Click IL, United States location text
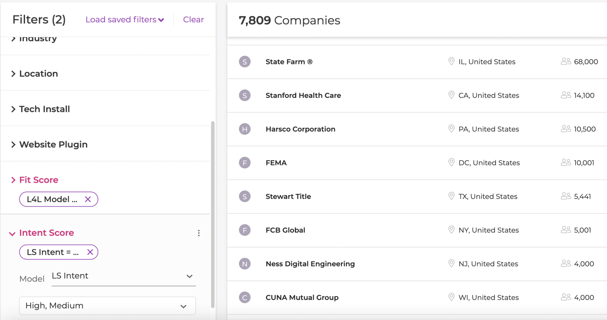This screenshot has width=607, height=320. click(x=487, y=61)
